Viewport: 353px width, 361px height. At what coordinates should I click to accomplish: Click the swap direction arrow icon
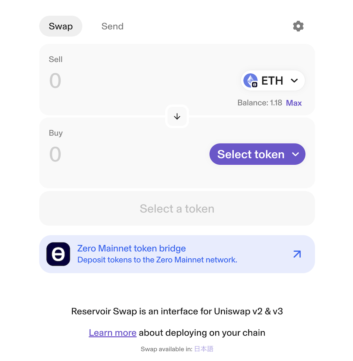(177, 117)
